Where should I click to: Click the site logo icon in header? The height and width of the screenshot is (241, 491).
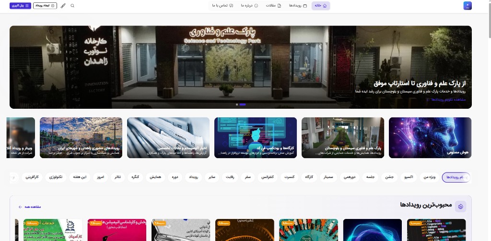(x=467, y=6)
